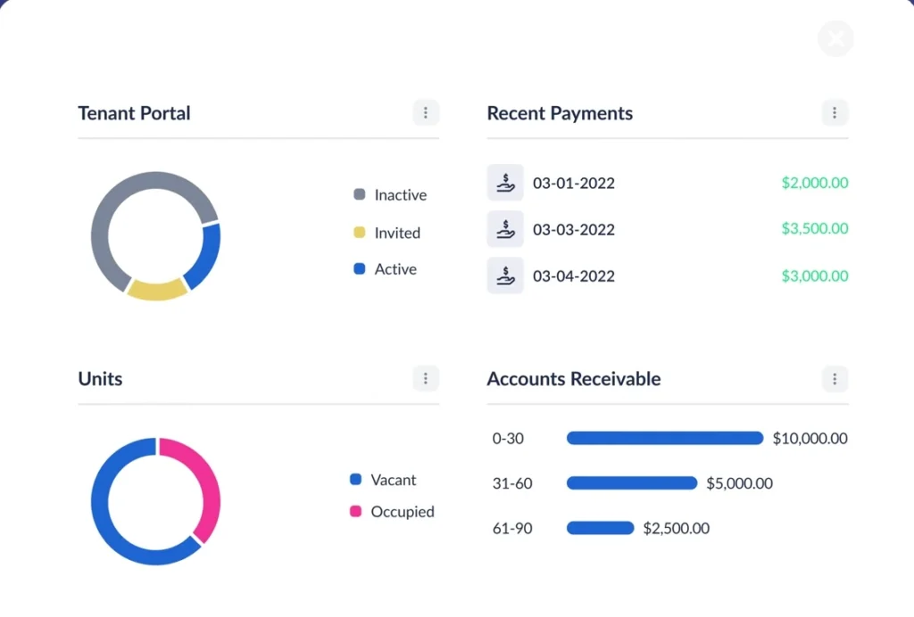Open Units widget three-dot options menu
Screen dimensions: 914x617
click(x=426, y=378)
